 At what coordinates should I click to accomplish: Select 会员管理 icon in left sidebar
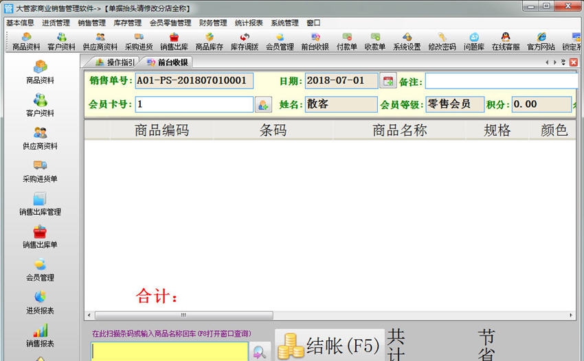(x=41, y=270)
